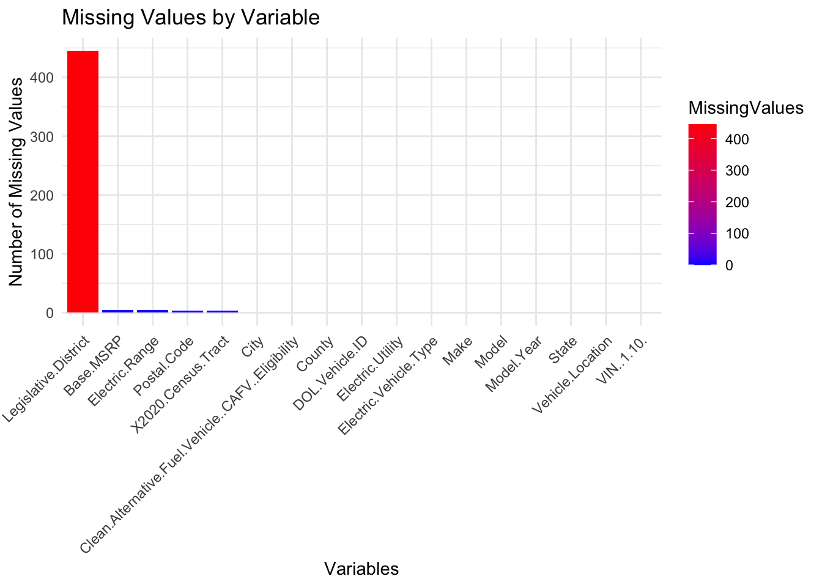This screenshot has width=822, height=587.
Task: Click the Model.Year axis label
Action: pyautogui.click(x=513, y=364)
